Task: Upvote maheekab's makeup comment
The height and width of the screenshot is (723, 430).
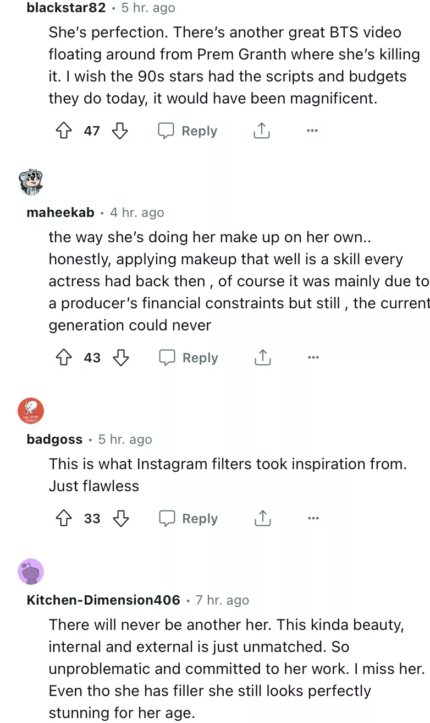Action: (64, 358)
